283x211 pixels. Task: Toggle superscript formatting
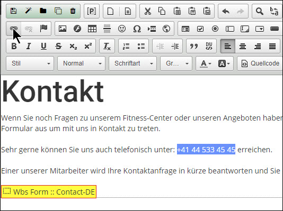[x=88, y=45]
